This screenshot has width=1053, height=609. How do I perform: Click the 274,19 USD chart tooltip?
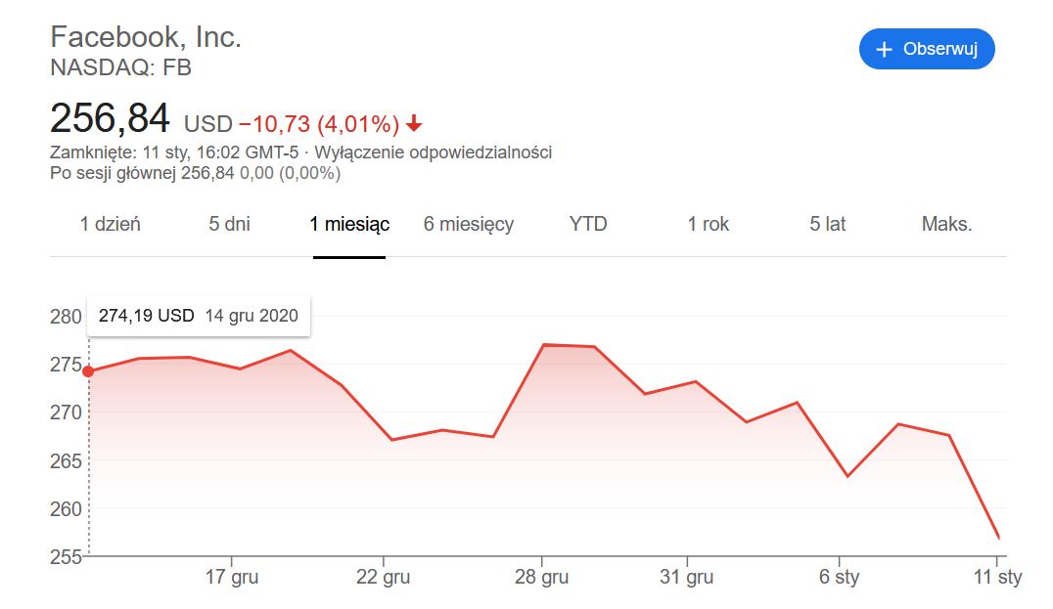click(199, 316)
